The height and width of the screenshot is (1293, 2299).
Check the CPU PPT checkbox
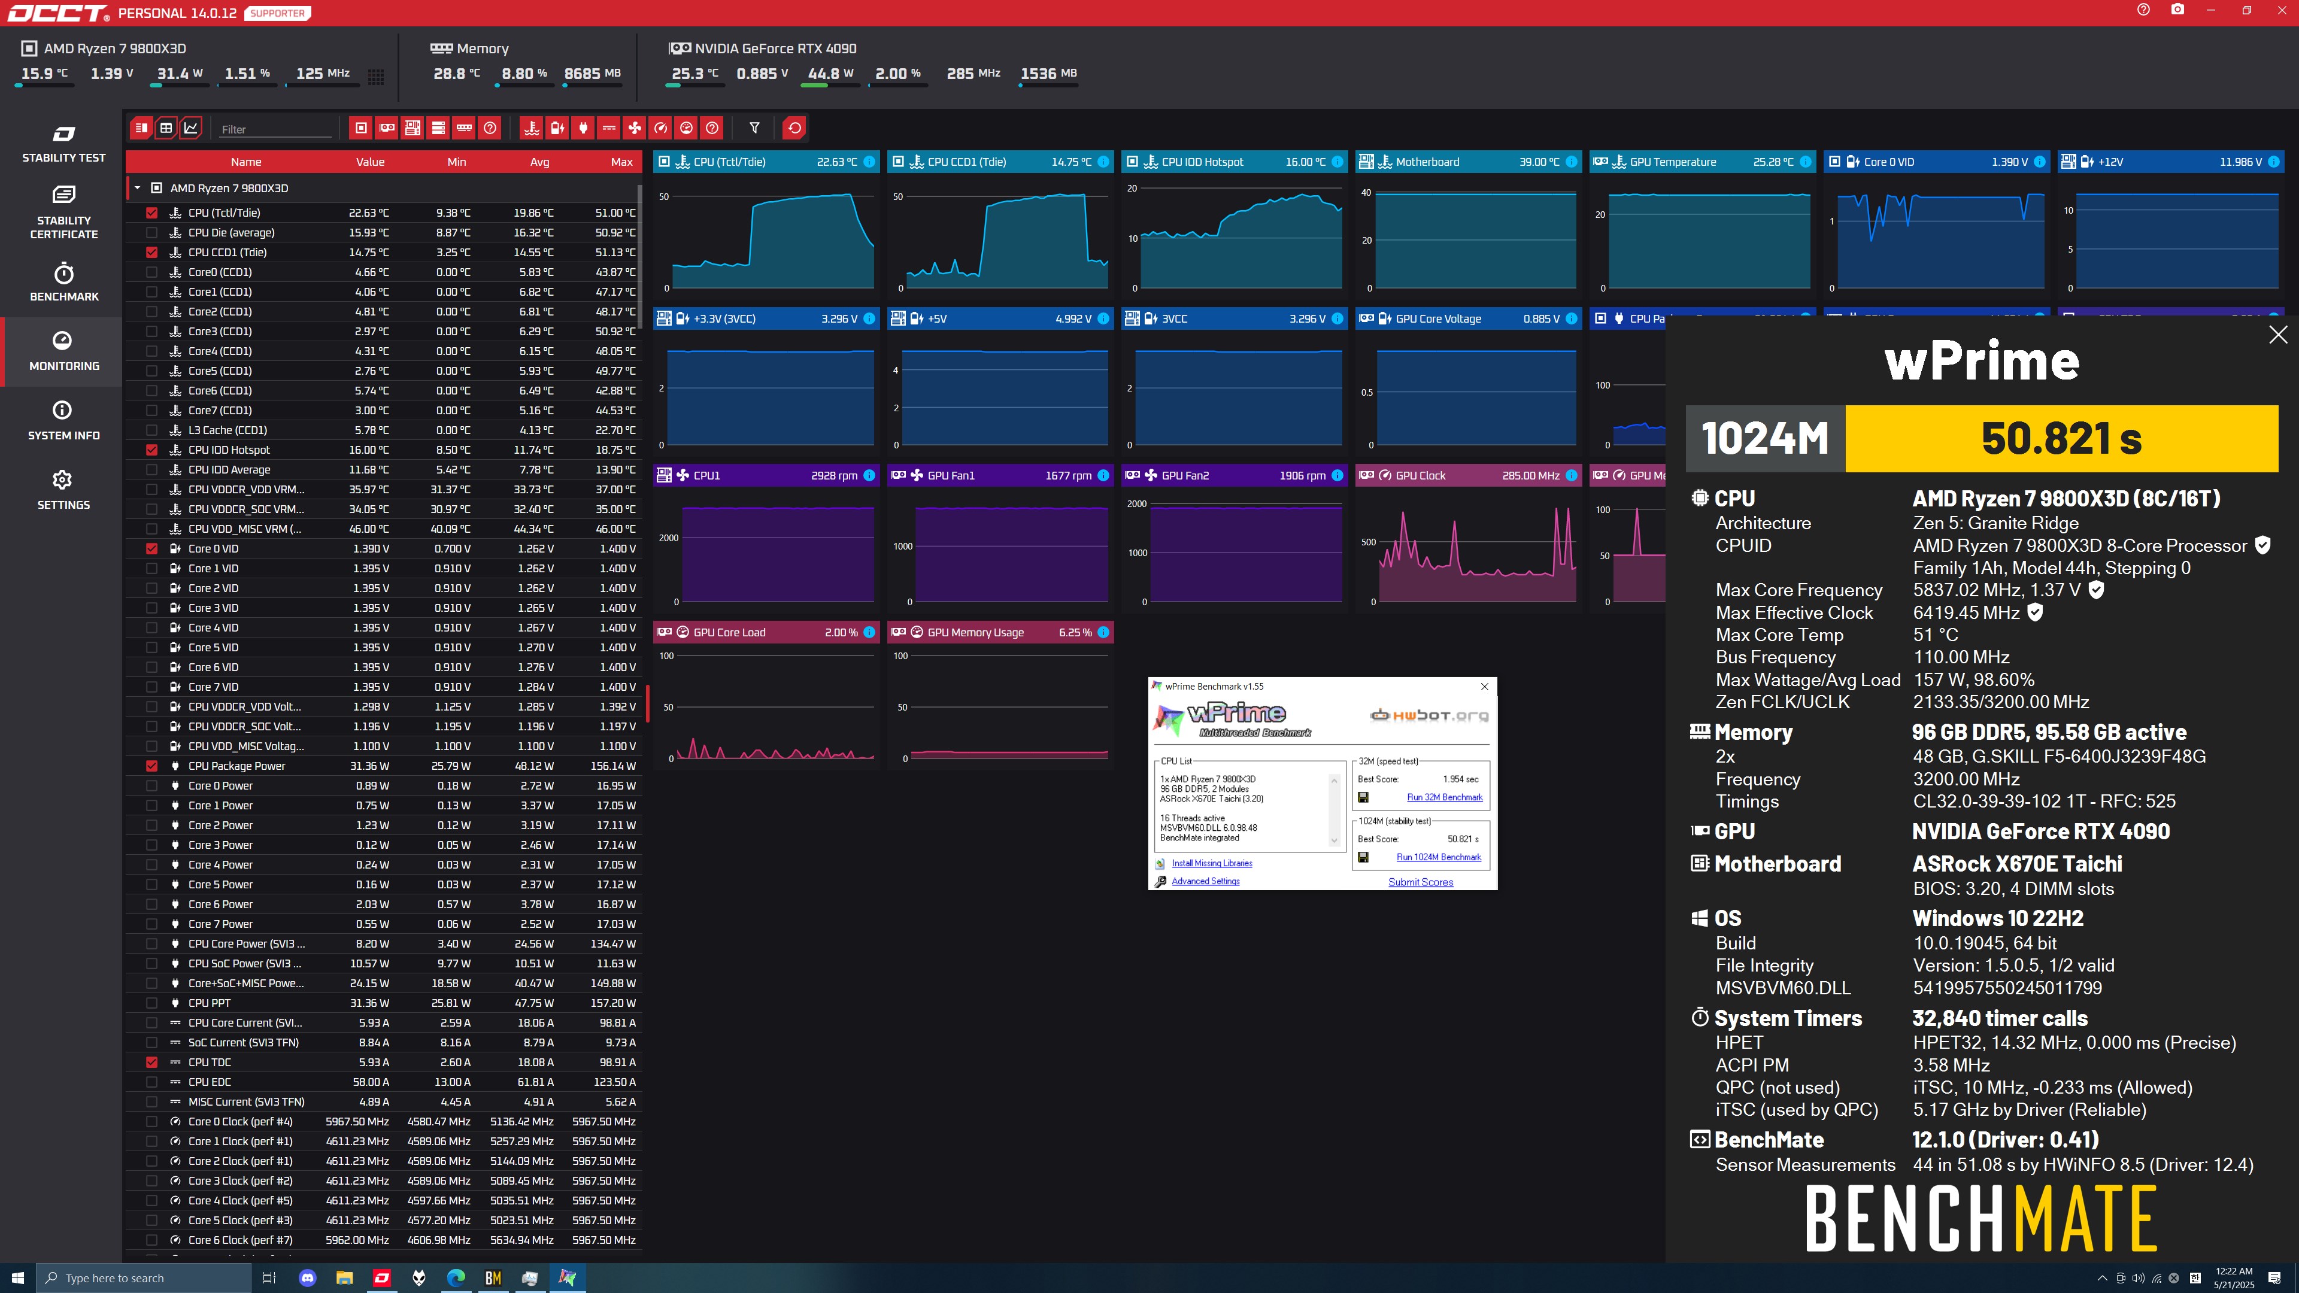coord(151,1004)
